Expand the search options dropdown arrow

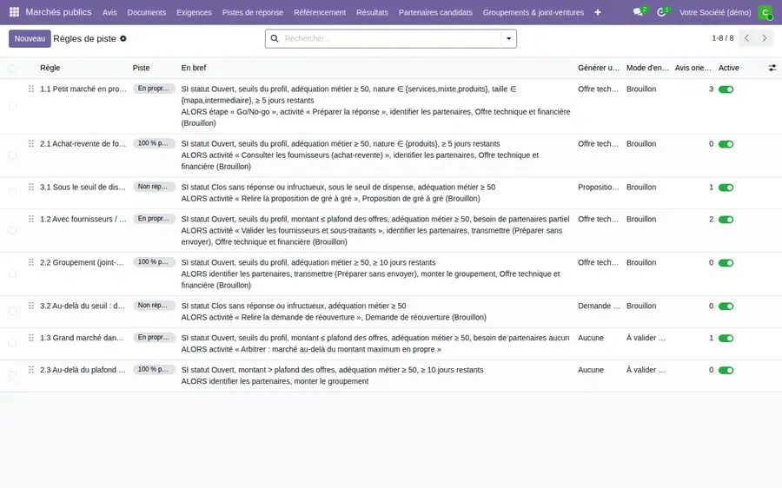coord(508,38)
